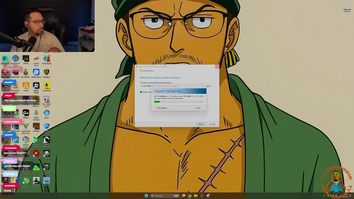The width and height of the screenshot is (354, 199).
Task: Launch GGPoker from the desktop
Action: (26, 114)
